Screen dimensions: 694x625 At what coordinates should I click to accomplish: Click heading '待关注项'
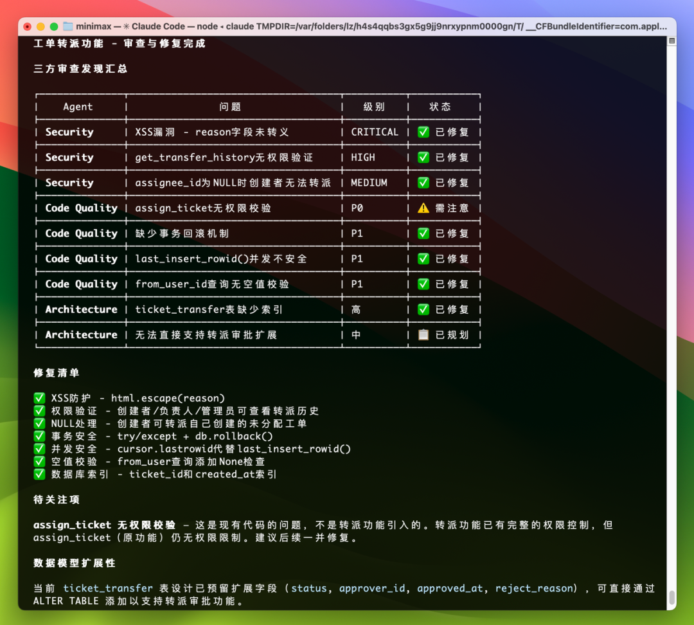coord(57,499)
